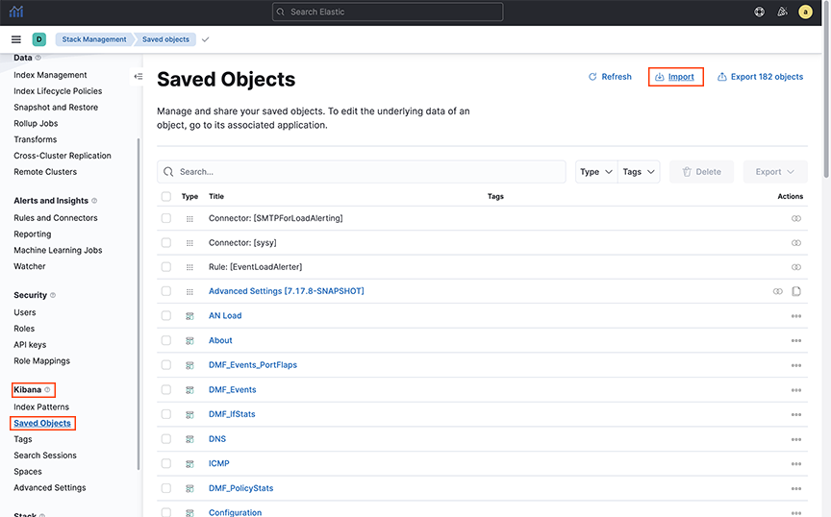Click relationships icon for Advanced Settings row
831x517 pixels.
[777, 291]
